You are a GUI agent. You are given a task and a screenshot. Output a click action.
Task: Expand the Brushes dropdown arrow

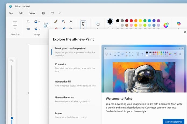click(x=83, y=28)
